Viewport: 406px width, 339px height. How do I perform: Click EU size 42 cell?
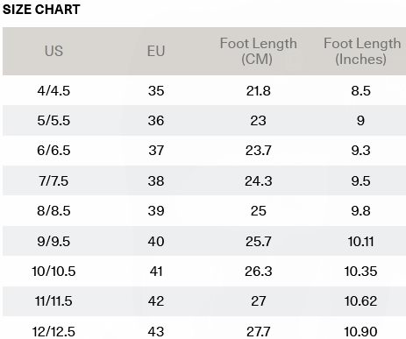tap(156, 301)
